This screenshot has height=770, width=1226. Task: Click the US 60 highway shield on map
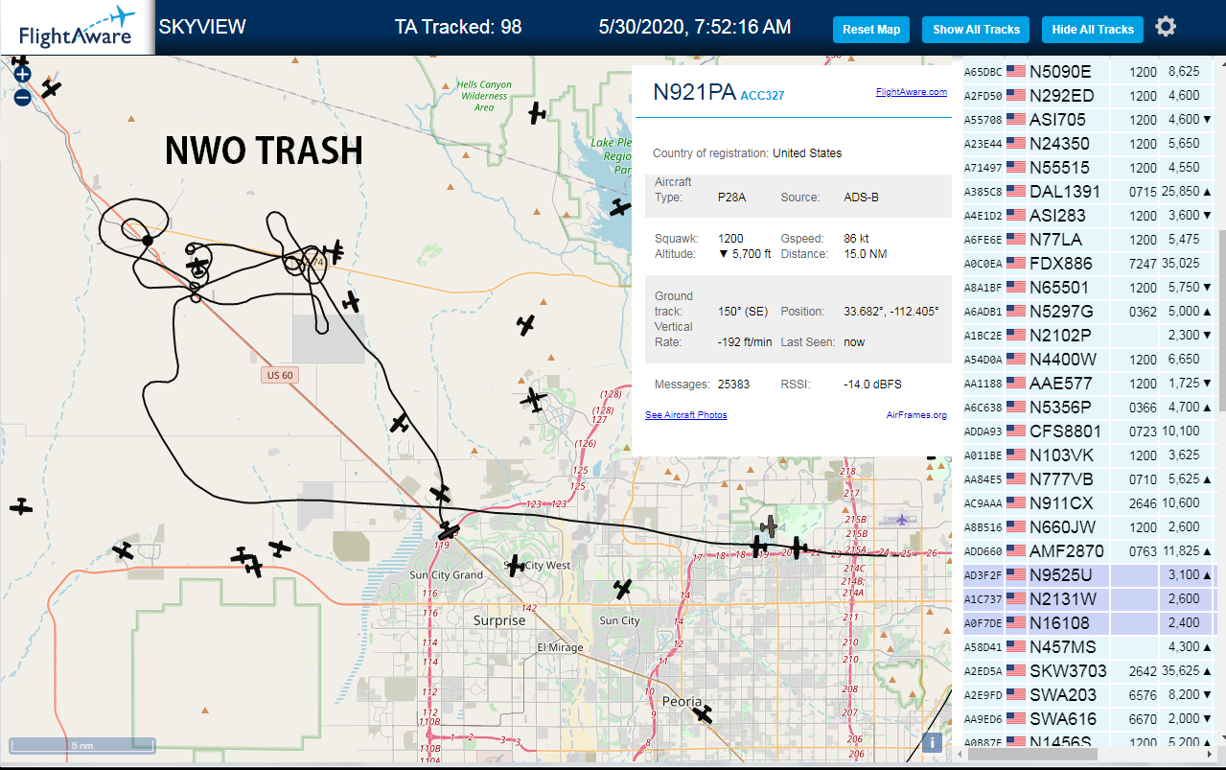click(278, 375)
